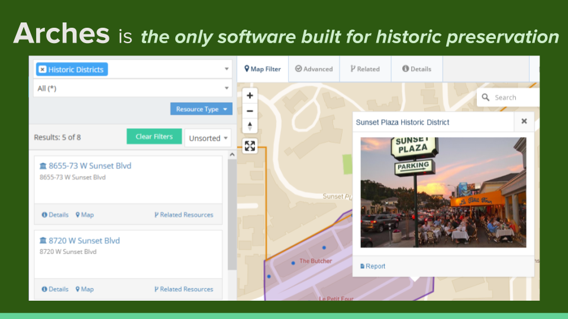Click the building icon for 8720 W Sunset Blvd
This screenshot has width=568, height=319.
click(x=43, y=240)
